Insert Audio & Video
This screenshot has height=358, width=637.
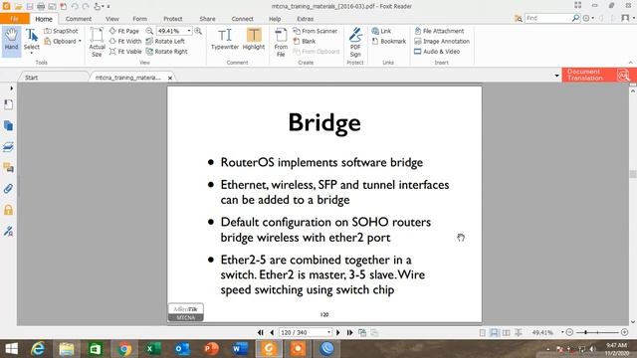click(x=437, y=52)
